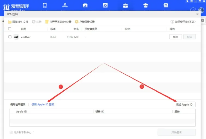
Task: Switch to 使用 Apple ID 签名 tab
Action: [43, 104]
